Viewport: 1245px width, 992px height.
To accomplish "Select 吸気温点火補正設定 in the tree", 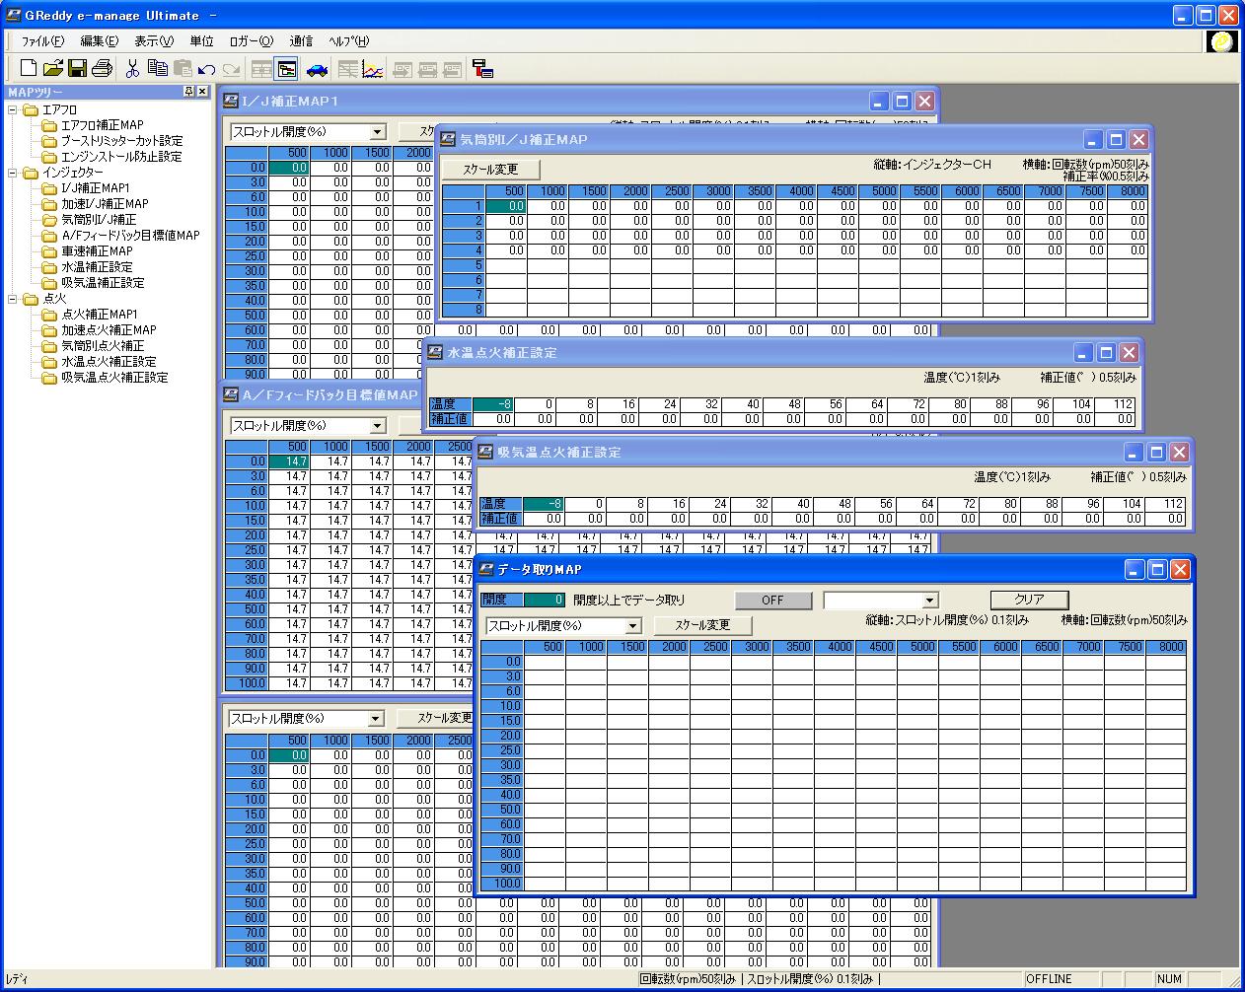I will 114,378.
